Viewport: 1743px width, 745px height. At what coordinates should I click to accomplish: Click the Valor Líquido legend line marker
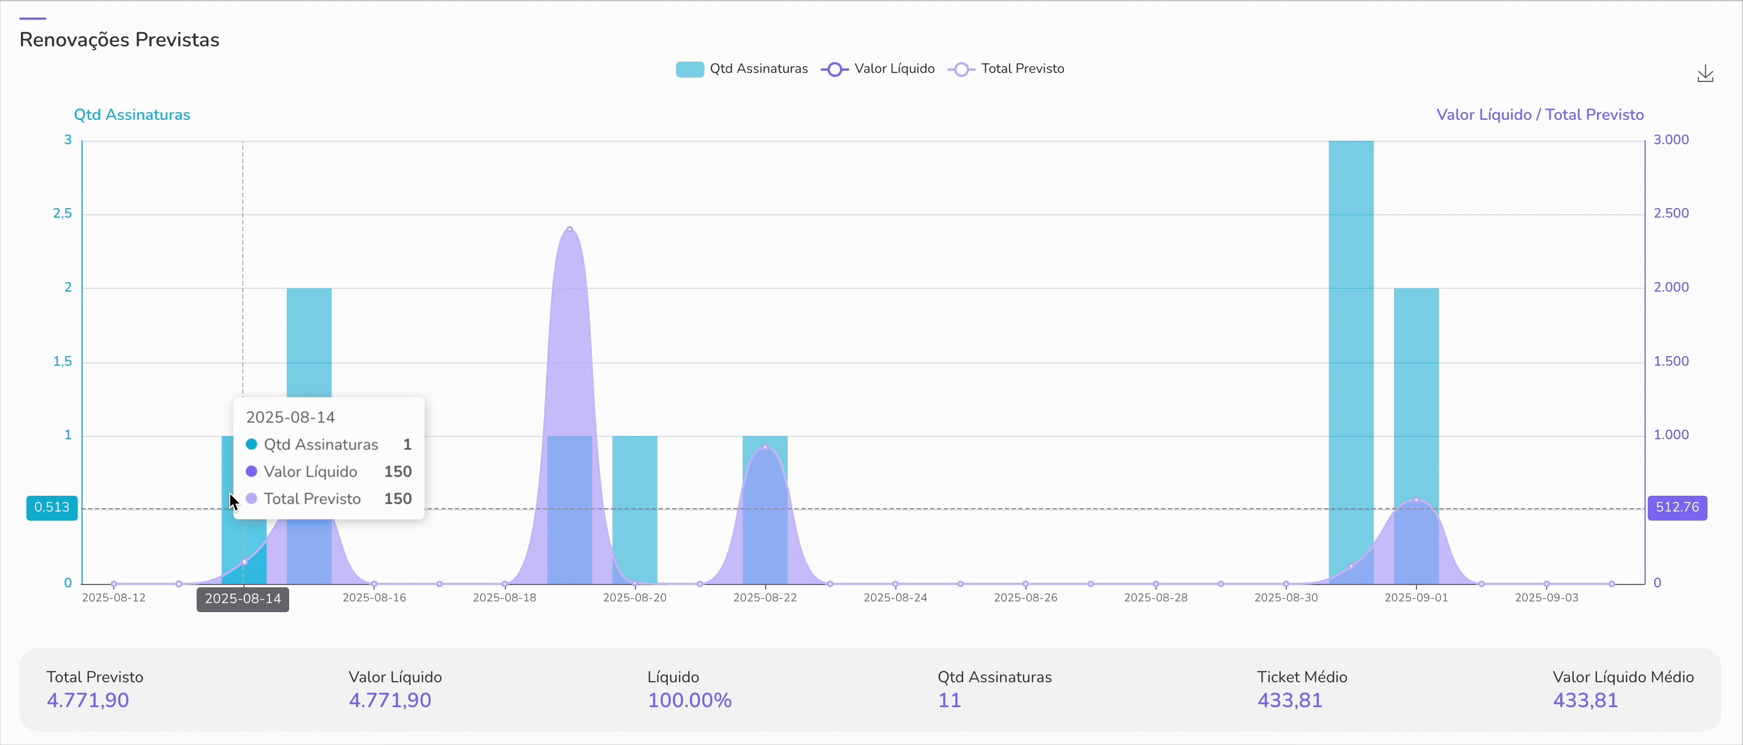(834, 69)
